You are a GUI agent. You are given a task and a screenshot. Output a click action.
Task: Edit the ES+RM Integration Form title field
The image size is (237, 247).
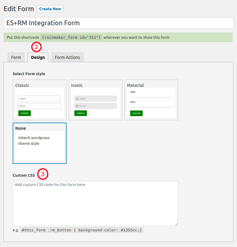118,23
